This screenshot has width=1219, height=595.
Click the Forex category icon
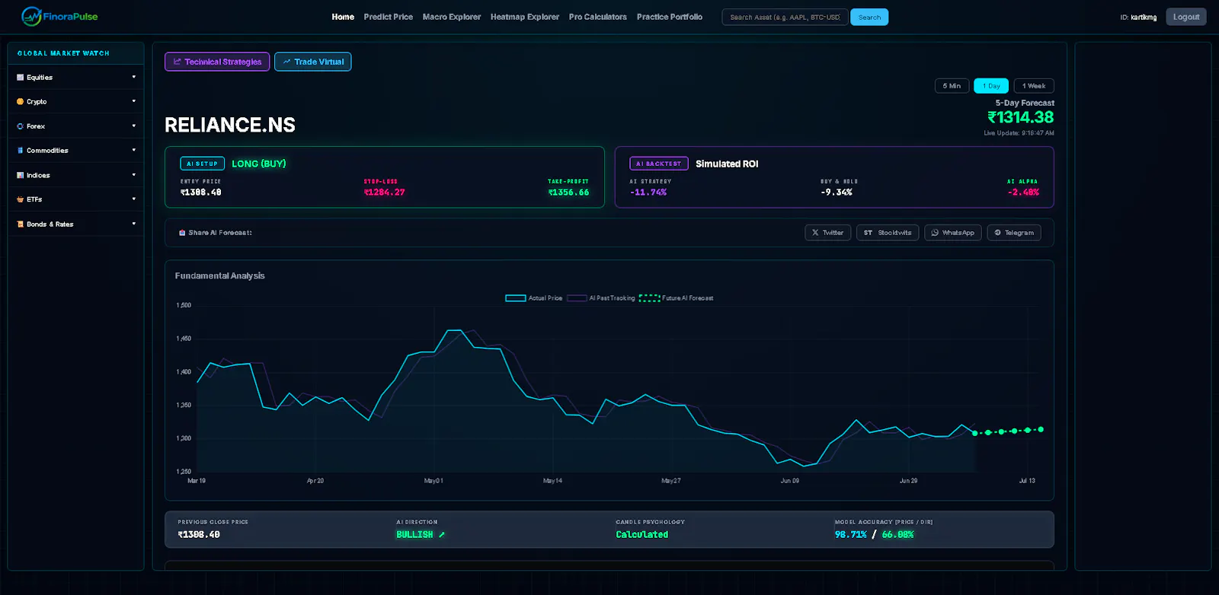click(21, 126)
